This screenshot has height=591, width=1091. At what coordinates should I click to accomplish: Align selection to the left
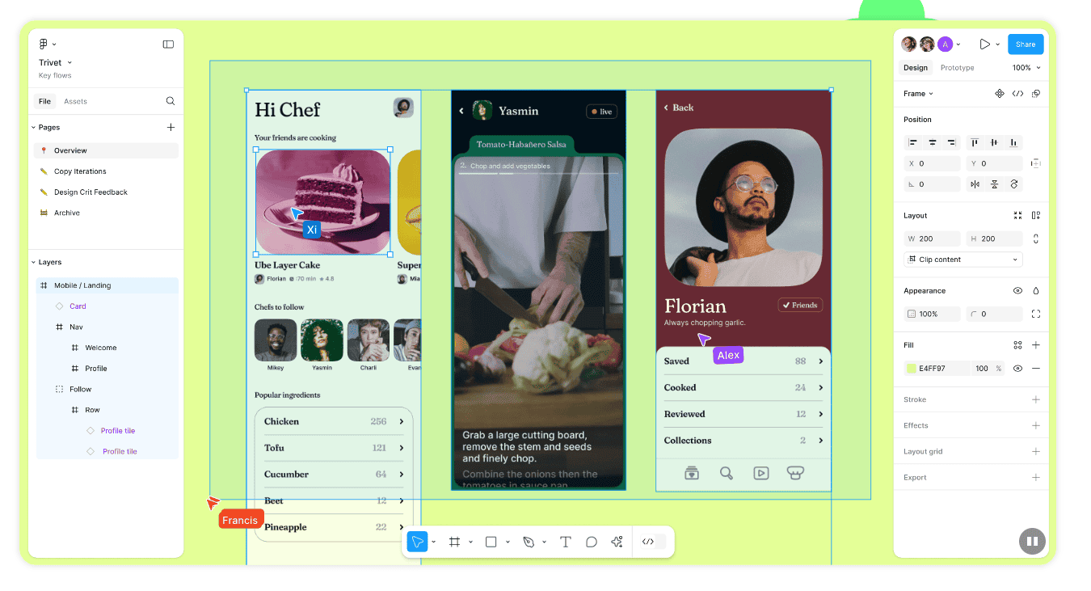point(913,142)
